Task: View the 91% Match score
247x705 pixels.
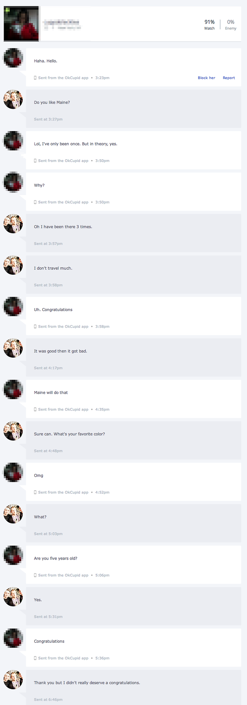Action: point(210,25)
